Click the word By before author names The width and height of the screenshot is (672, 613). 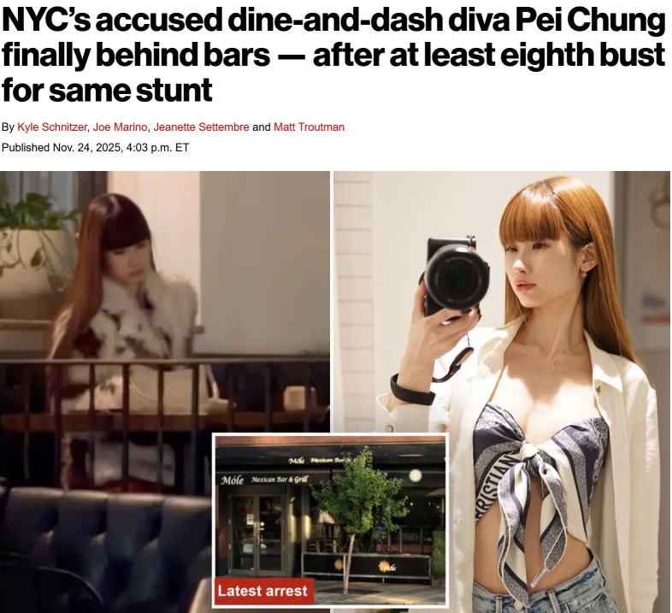[x=8, y=127]
